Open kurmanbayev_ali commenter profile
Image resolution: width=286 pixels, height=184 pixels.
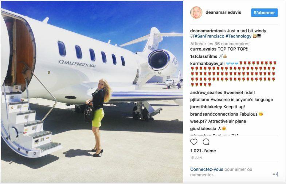coord(207,64)
